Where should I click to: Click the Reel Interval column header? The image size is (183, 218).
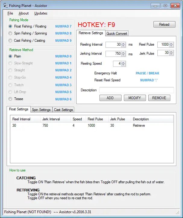(25, 119)
